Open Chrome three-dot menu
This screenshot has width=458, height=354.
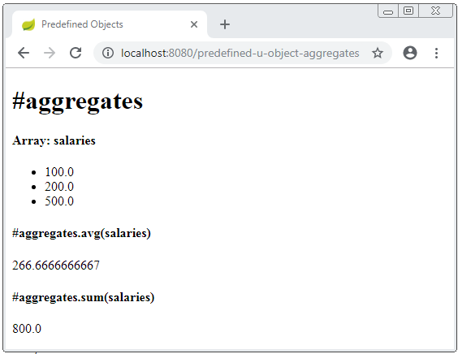(x=436, y=53)
